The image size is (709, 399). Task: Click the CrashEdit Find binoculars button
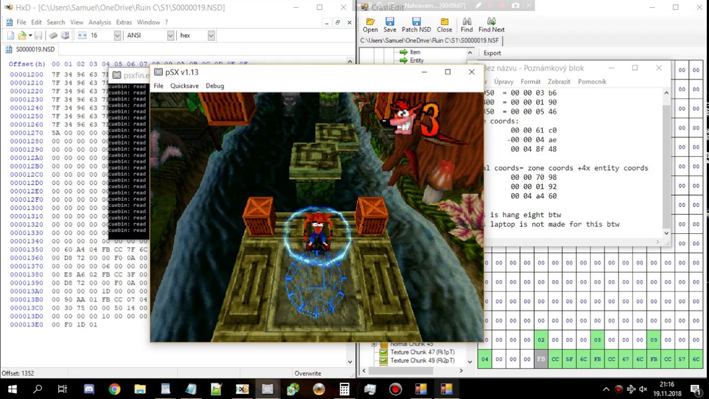click(466, 25)
